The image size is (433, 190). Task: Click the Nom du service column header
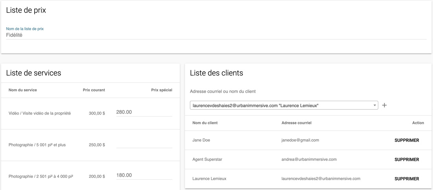[x=23, y=90]
